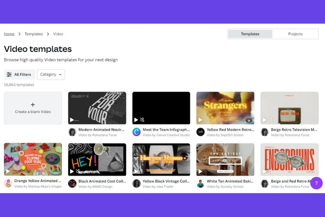325x217 pixels.
Task: Open Idea Trader avatar icon
Action: click(x=136, y=183)
